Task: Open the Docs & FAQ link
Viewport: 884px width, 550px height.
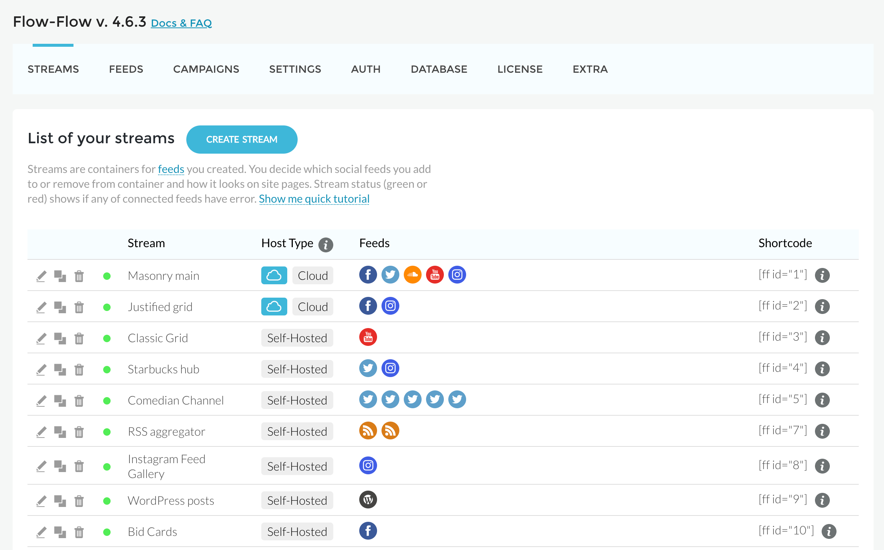Action: click(x=181, y=23)
